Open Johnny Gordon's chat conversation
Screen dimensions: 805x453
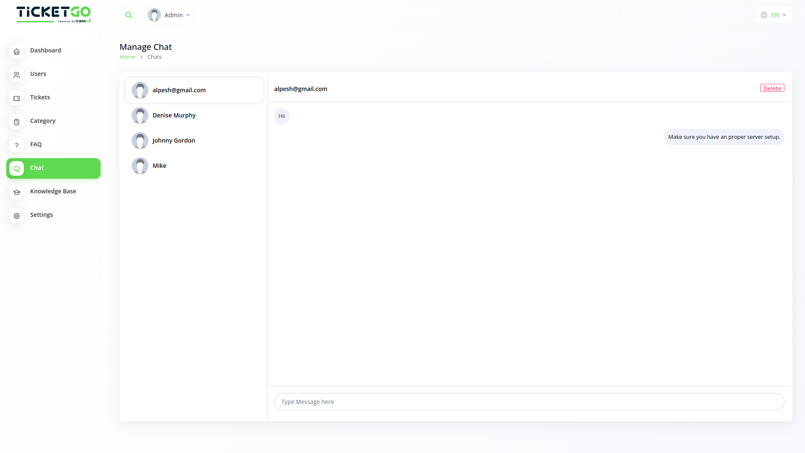(x=174, y=141)
